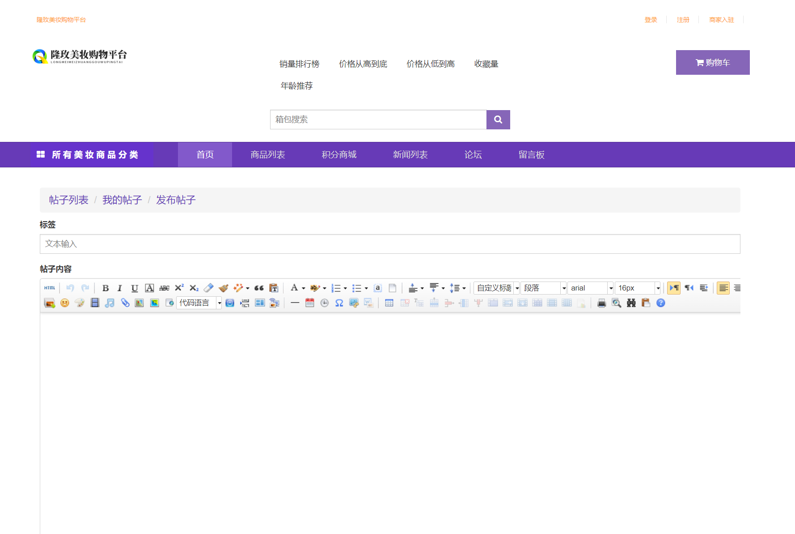
Task: Print the editor content
Action: 601,303
